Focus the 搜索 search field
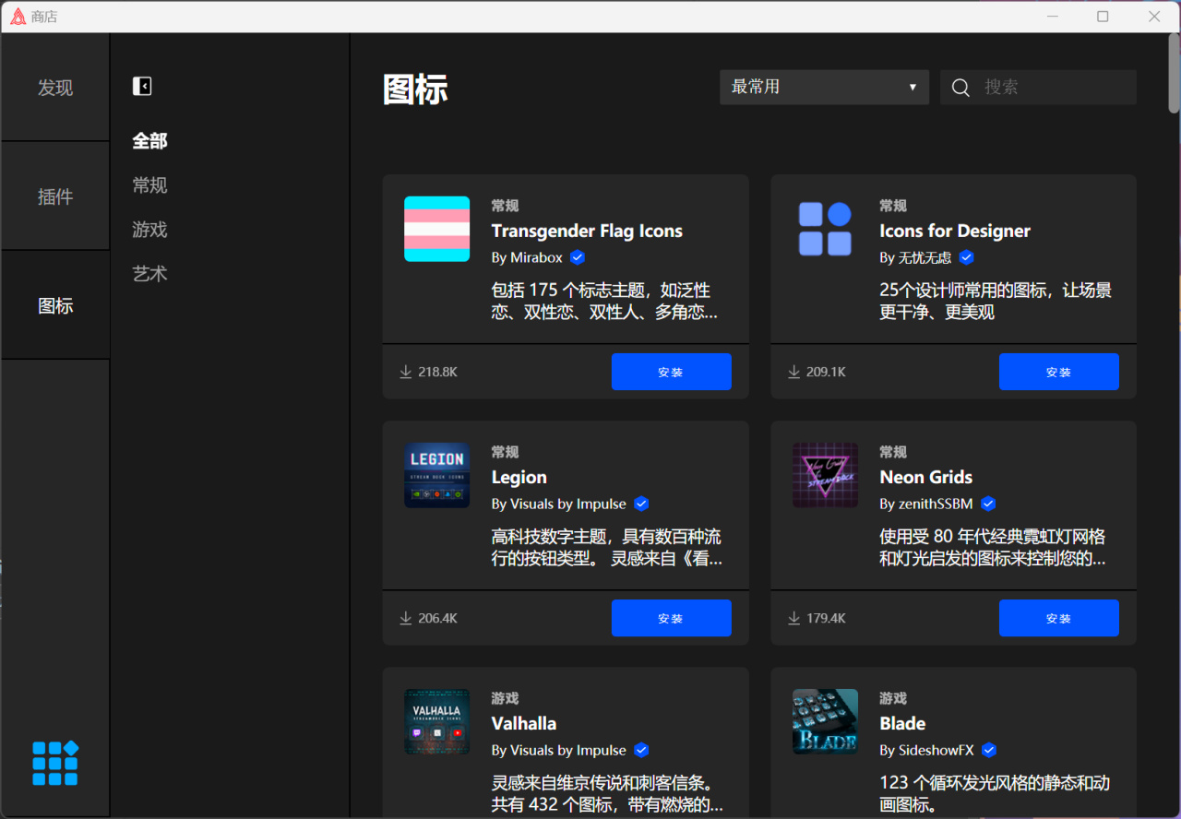This screenshot has width=1181, height=819. (1038, 87)
